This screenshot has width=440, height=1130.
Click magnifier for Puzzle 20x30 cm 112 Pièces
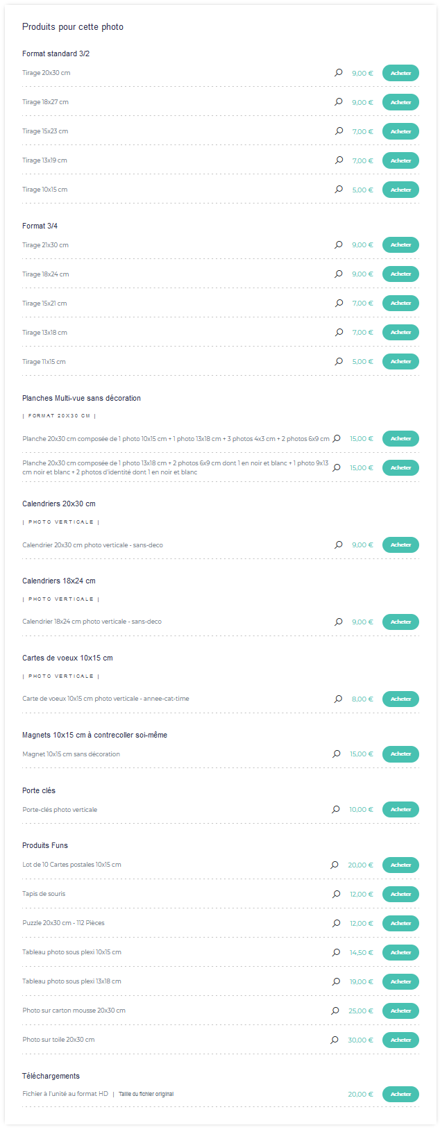pos(337,923)
